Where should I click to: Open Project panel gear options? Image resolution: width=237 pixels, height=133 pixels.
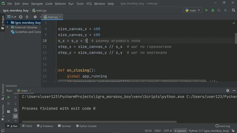click(35, 17)
